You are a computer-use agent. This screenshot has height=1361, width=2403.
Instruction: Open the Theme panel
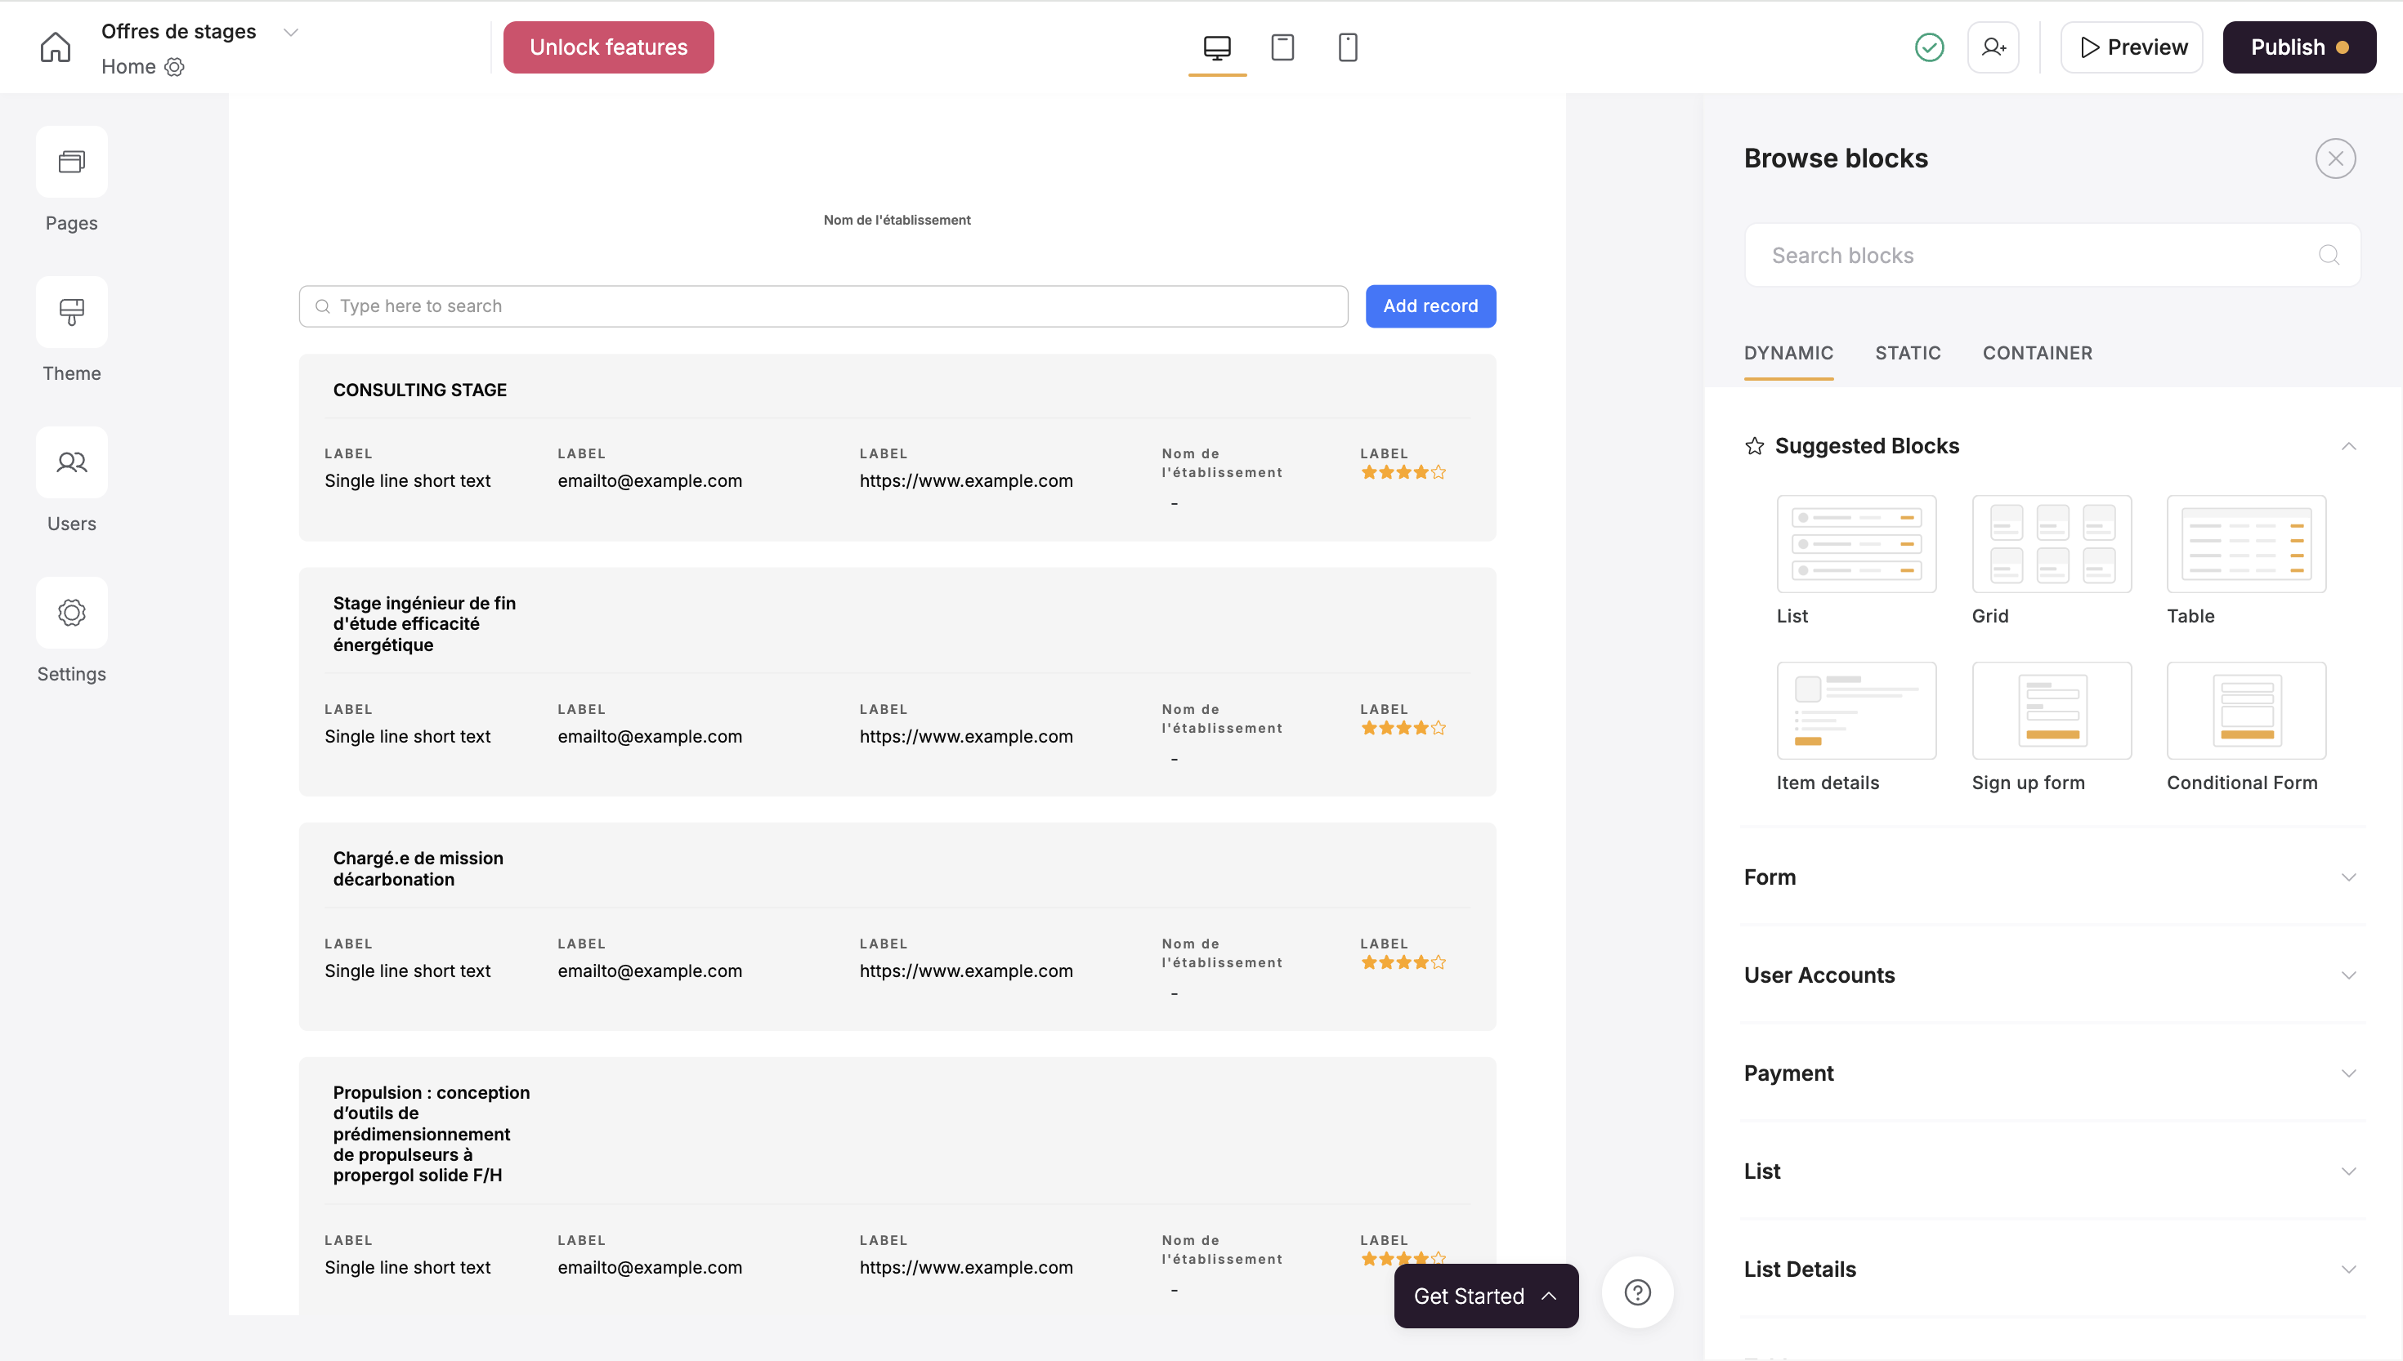71,312
